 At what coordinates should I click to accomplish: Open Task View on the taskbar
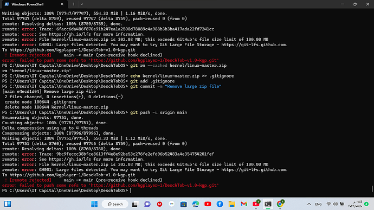coord(135,204)
